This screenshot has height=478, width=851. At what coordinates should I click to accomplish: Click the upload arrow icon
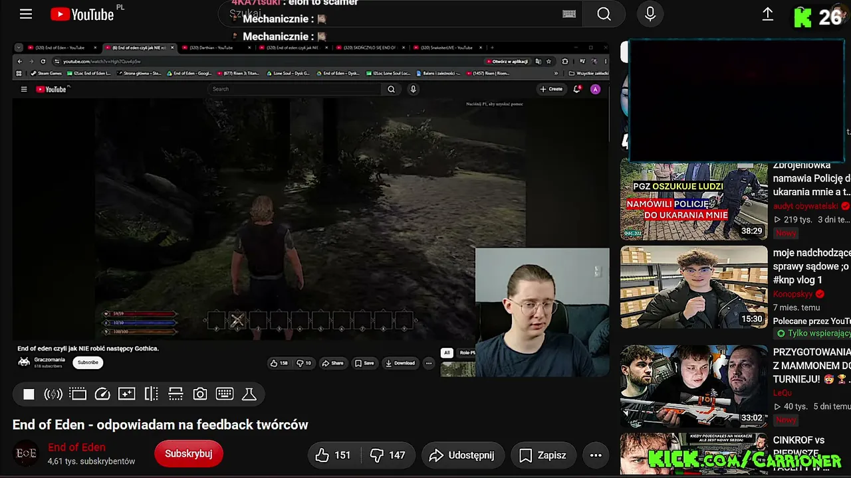[x=767, y=14]
